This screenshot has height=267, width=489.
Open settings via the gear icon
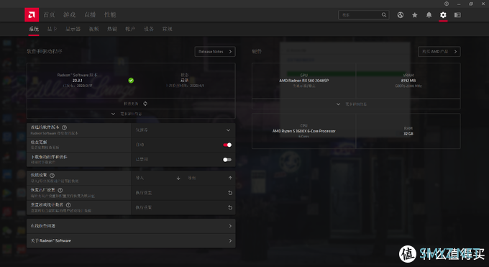coord(443,15)
